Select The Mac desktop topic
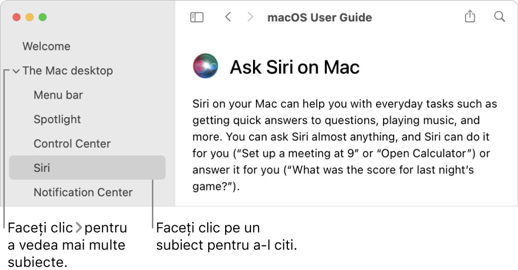This screenshot has width=518, height=270. [68, 71]
